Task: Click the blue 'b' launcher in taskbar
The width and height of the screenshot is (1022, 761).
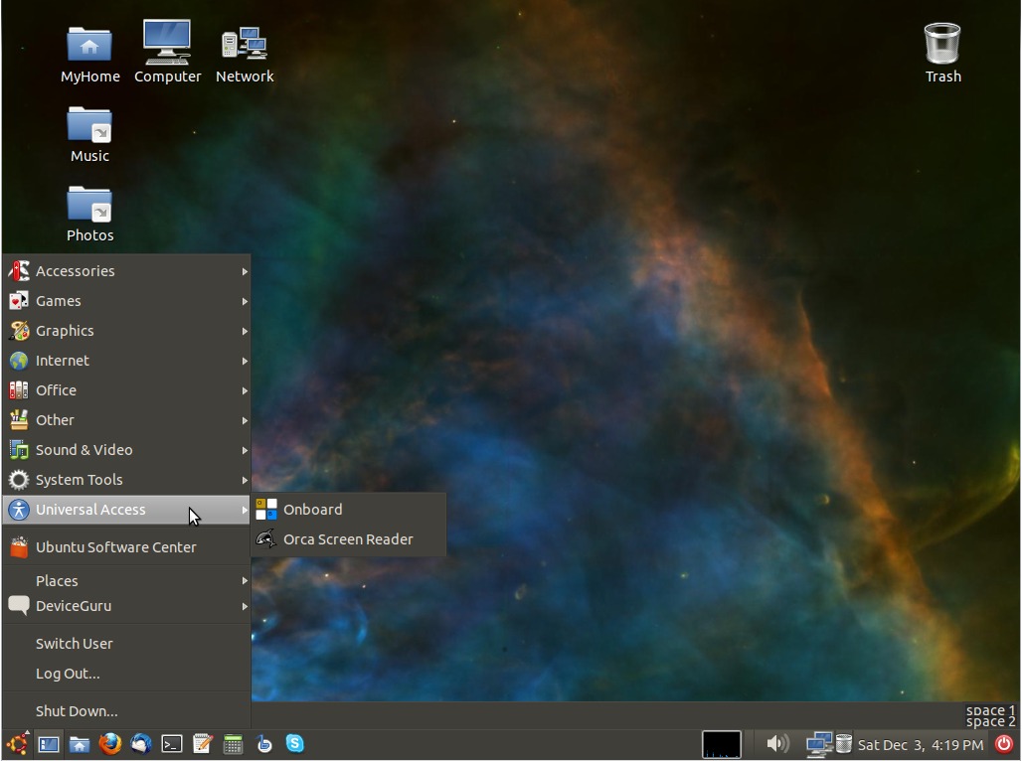Action: pos(264,743)
